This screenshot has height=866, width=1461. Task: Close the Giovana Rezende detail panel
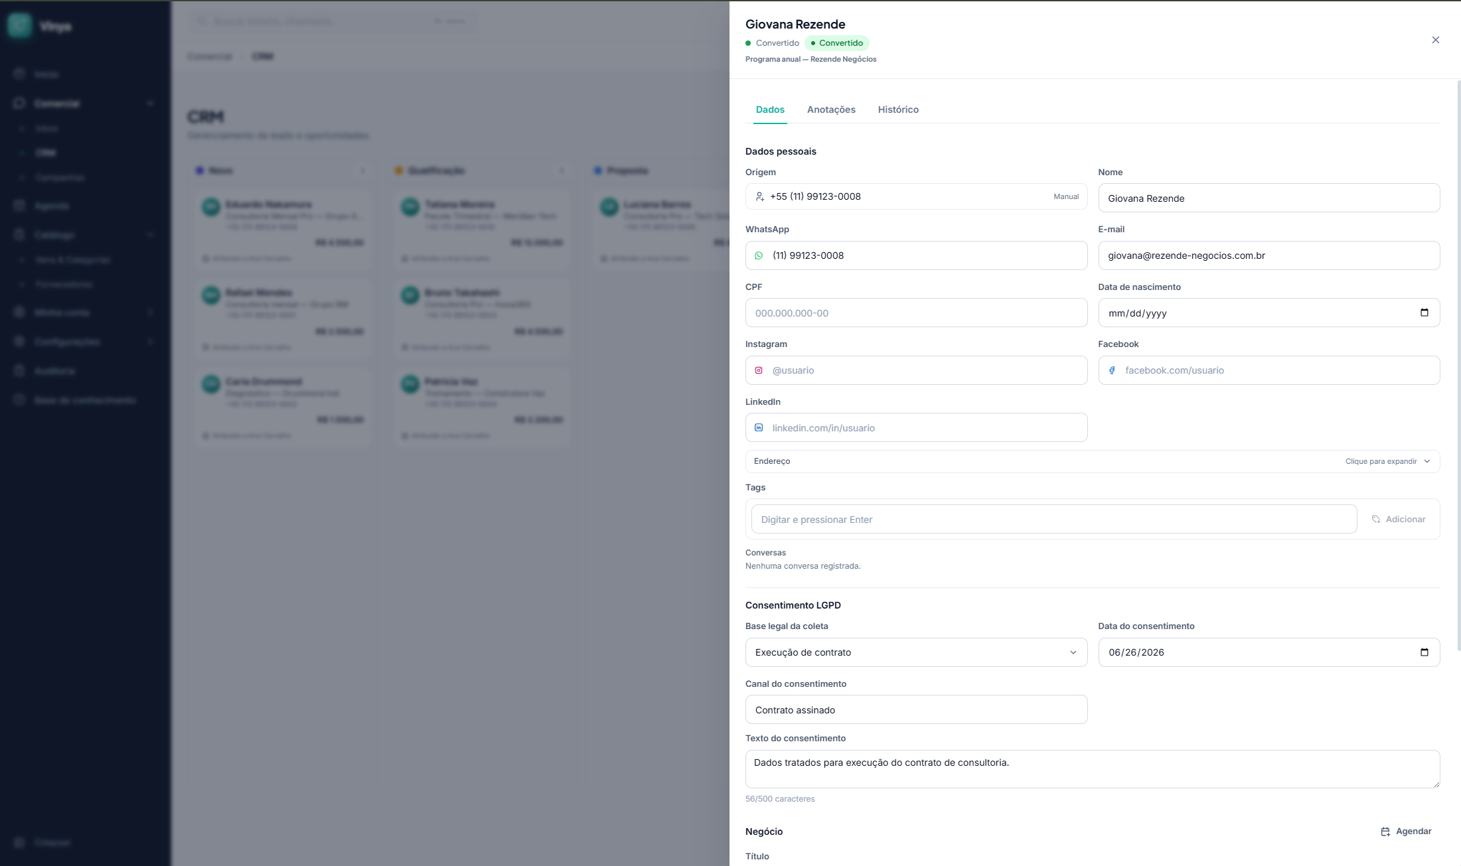(x=1435, y=40)
